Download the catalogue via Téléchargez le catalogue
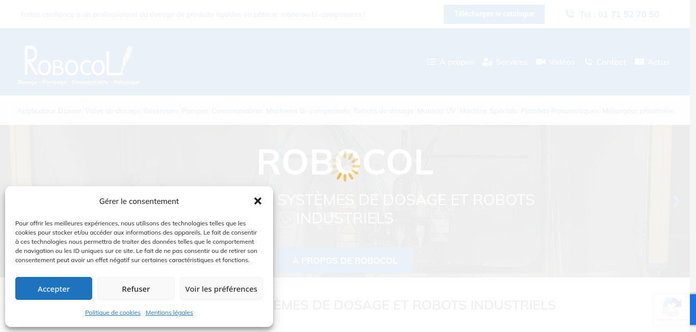Viewport: 696px width, 332px height. coord(494,14)
